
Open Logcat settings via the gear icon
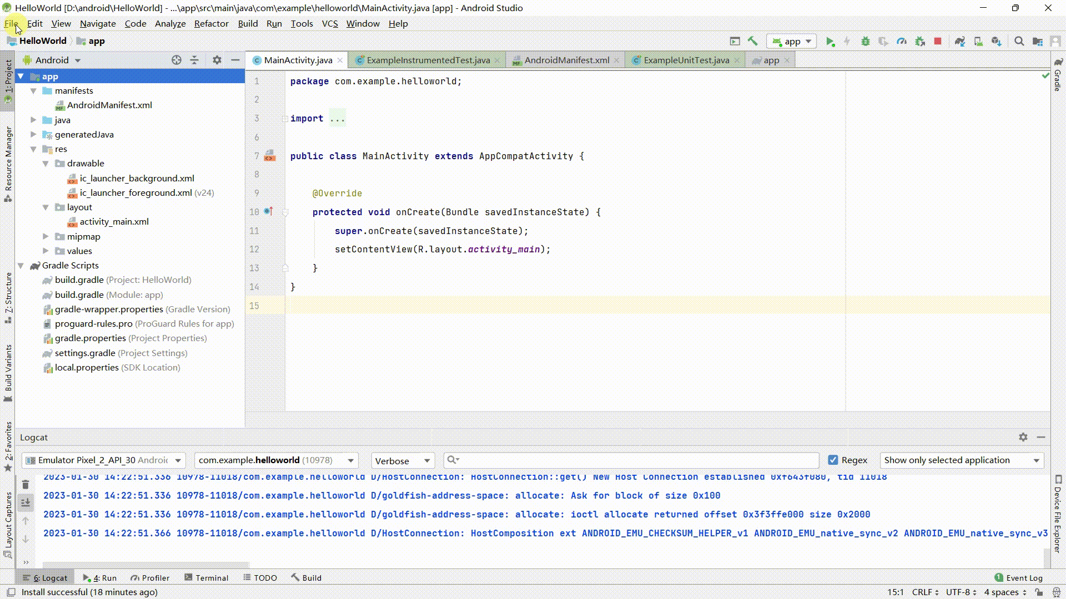point(1023,437)
